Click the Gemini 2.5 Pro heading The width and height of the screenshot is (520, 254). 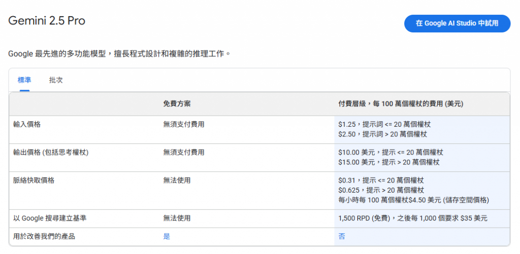tap(47, 21)
